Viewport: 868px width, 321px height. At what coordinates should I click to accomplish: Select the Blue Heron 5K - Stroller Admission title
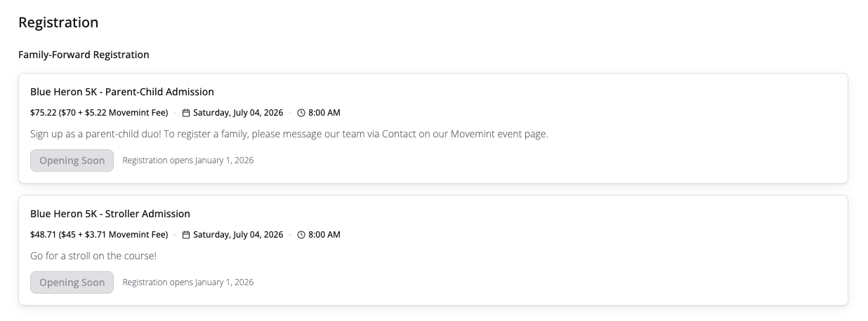pos(110,214)
